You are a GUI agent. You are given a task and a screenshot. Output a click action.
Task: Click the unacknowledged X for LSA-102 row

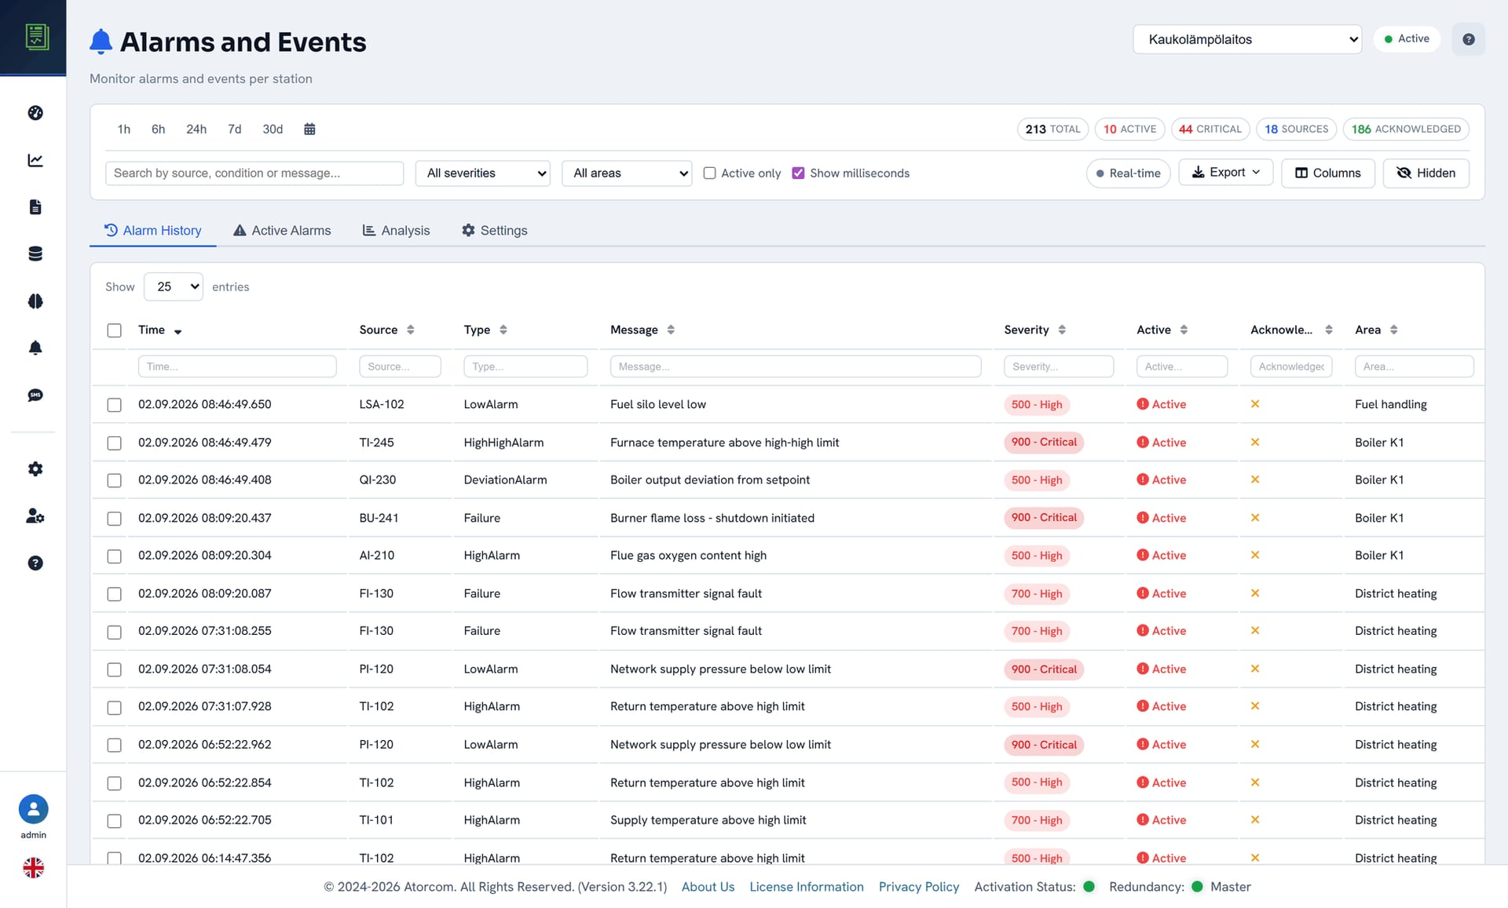tap(1255, 404)
